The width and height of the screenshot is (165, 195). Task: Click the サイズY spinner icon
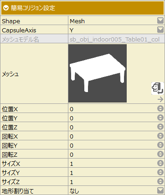[x=160, y=172]
